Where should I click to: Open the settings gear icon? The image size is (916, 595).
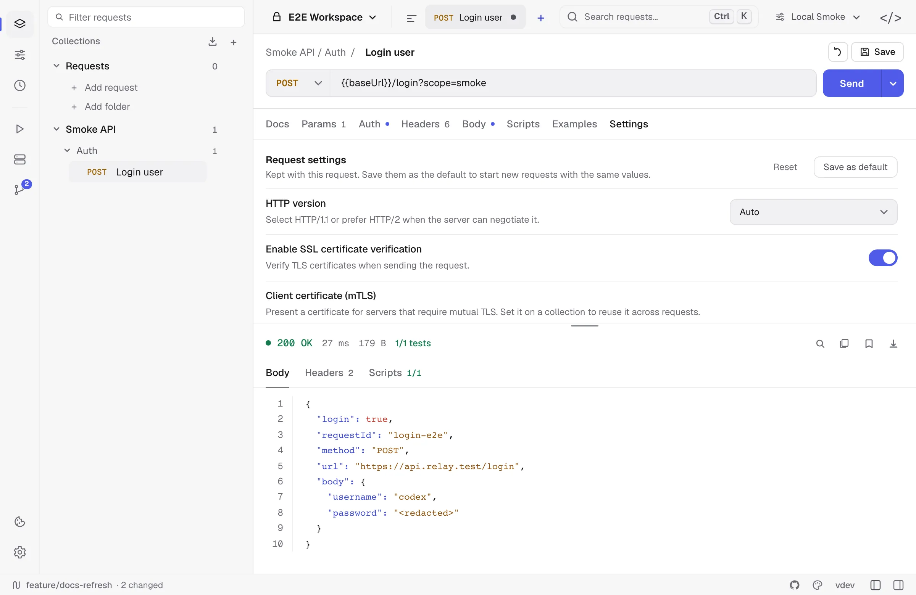tap(19, 552)
